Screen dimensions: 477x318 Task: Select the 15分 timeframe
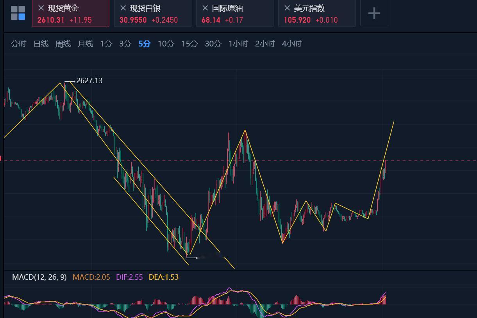coord(189,44)
